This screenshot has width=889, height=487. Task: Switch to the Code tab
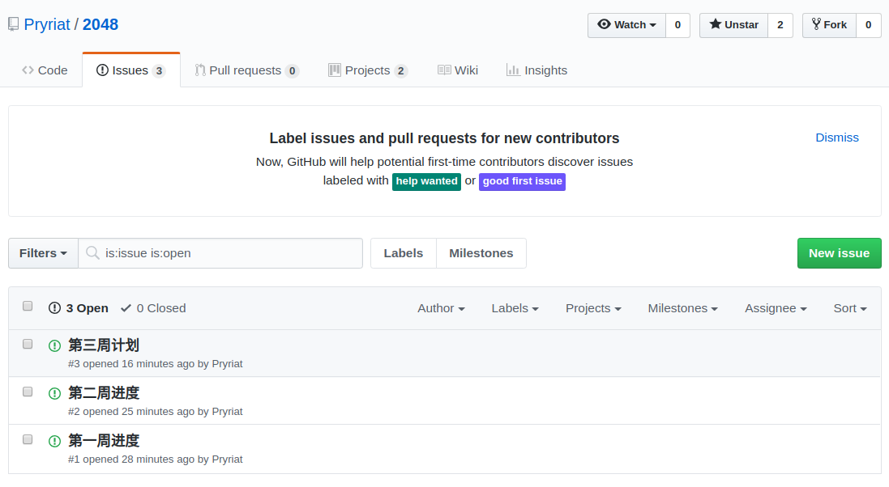point(45,70)
